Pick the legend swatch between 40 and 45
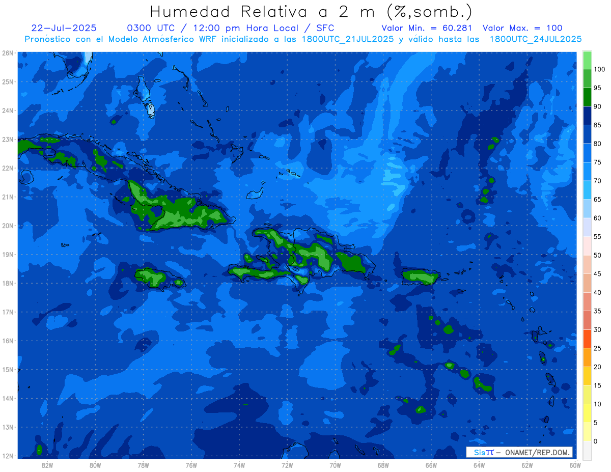 coord(587,283)
